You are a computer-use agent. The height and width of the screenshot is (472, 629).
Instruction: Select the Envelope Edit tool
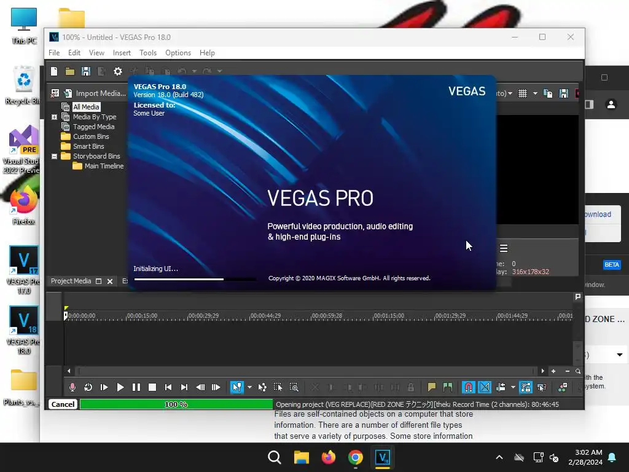[262, 387]
